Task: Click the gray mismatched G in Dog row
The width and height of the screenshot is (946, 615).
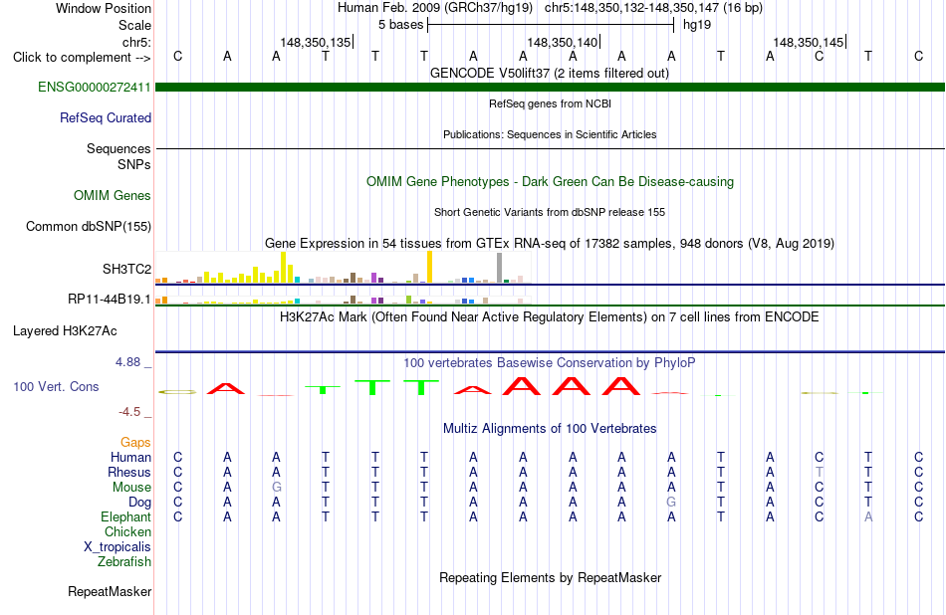Action: (671, 502)
